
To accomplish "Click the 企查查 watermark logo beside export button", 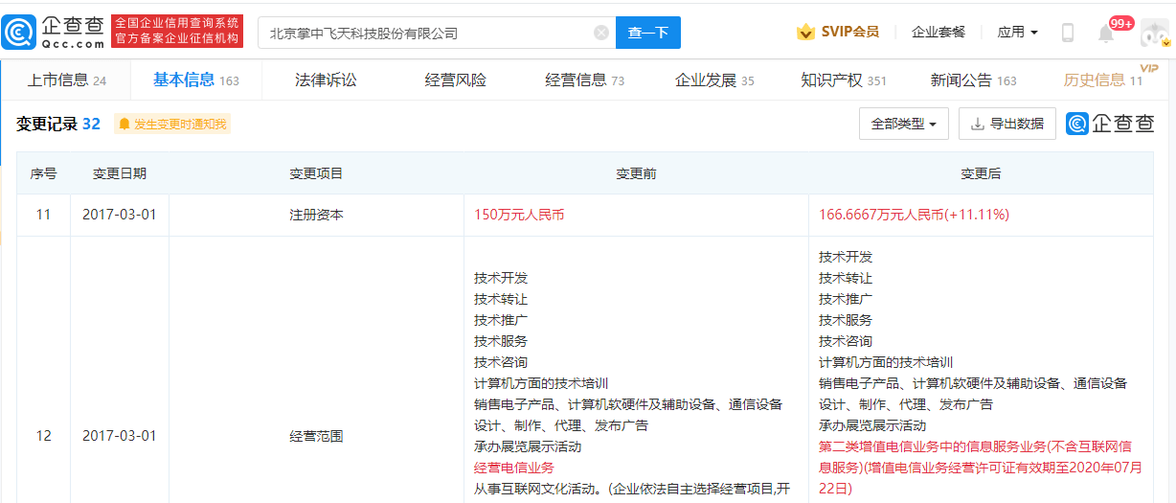I will click(1111, 124).
